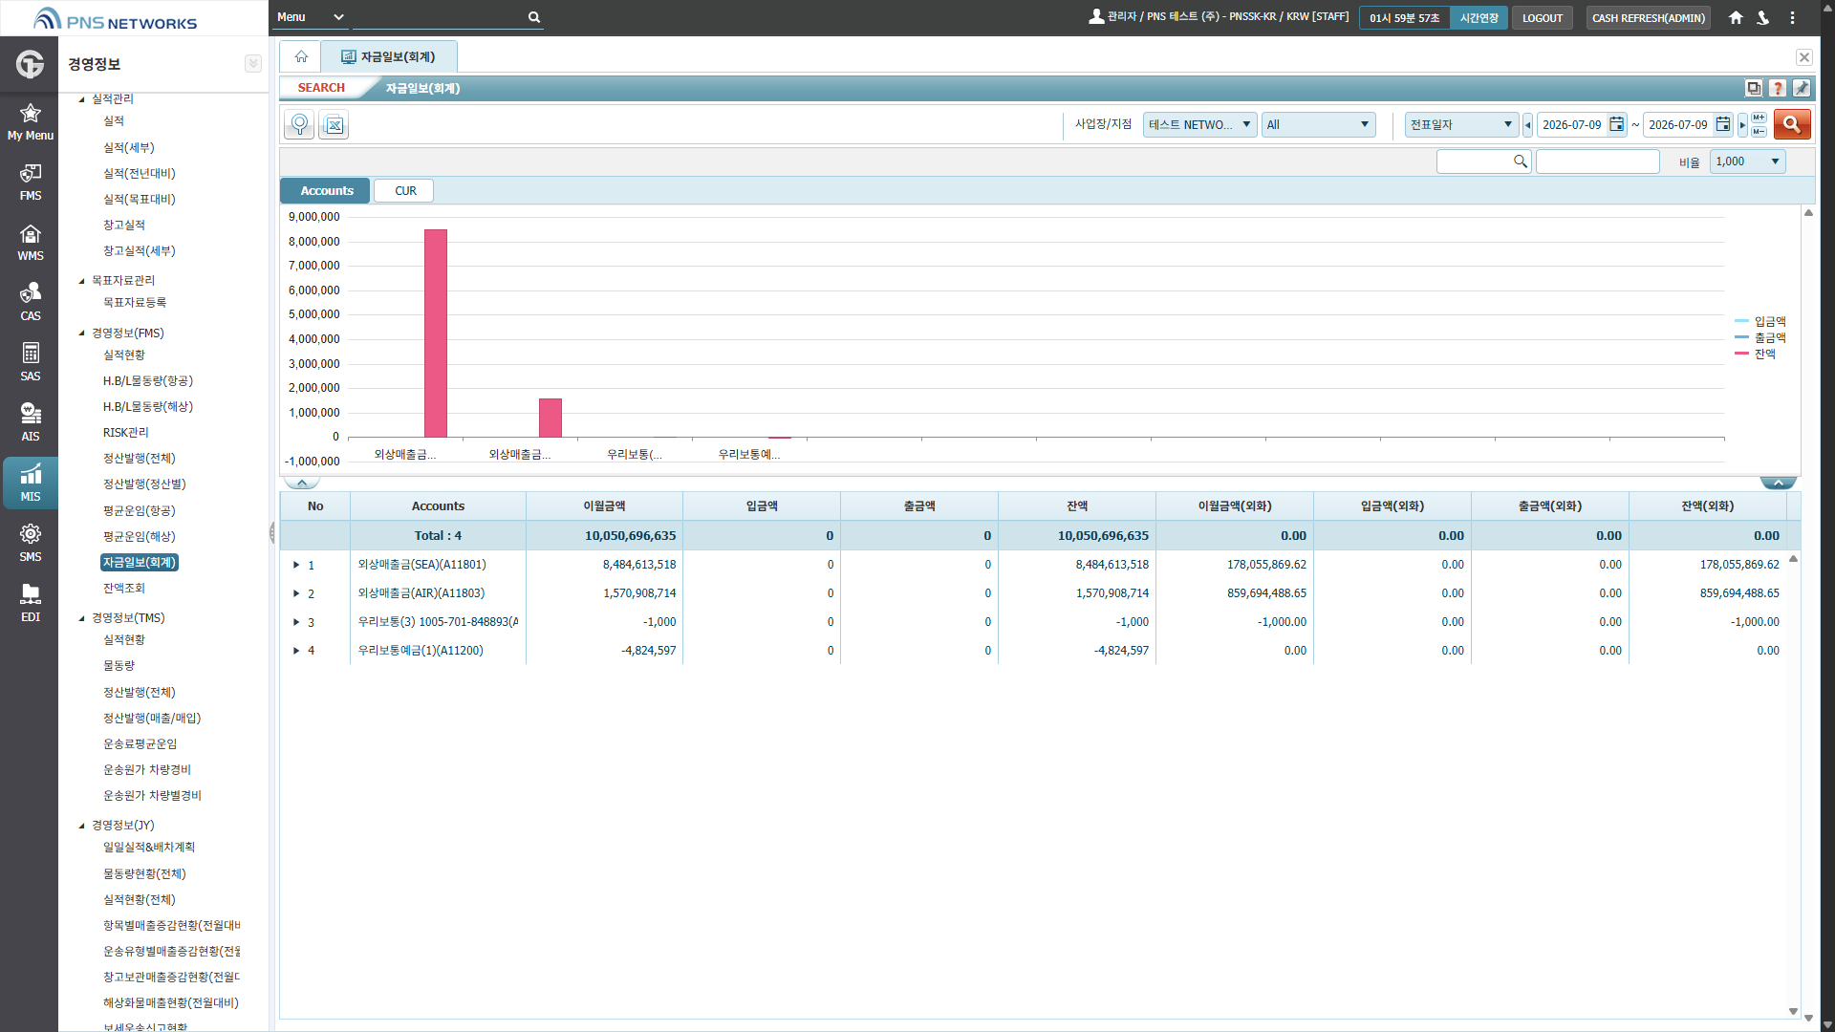Open 잔액조회 in the menu tree
The width and height of the screenshot is (1835, 1032).
coord(124,588)
